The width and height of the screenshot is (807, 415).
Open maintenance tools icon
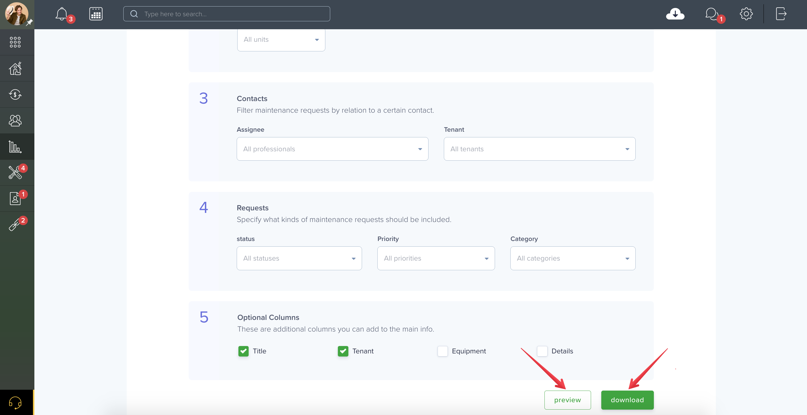pos(15,173)
